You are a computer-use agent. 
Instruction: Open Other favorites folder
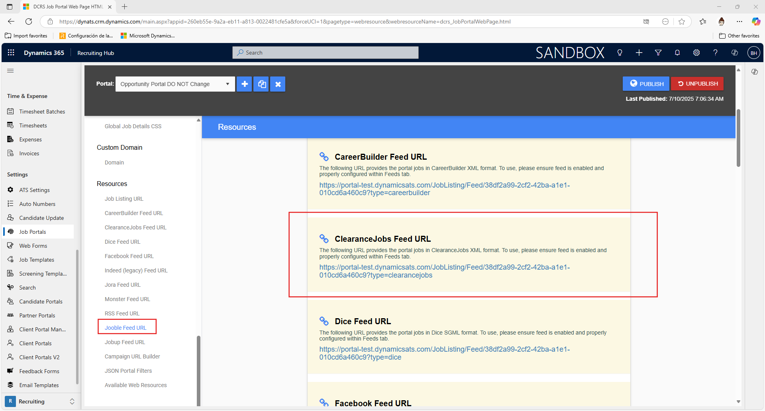pyautogui.click(x=739, y=36)
